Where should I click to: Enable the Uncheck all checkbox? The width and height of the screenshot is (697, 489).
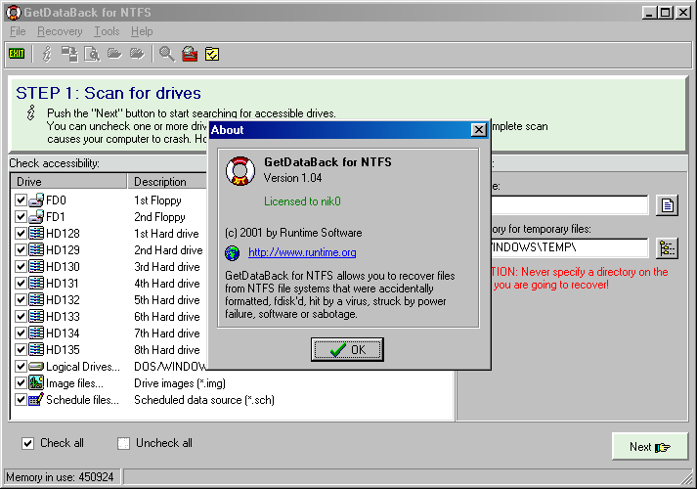point(123,443)
